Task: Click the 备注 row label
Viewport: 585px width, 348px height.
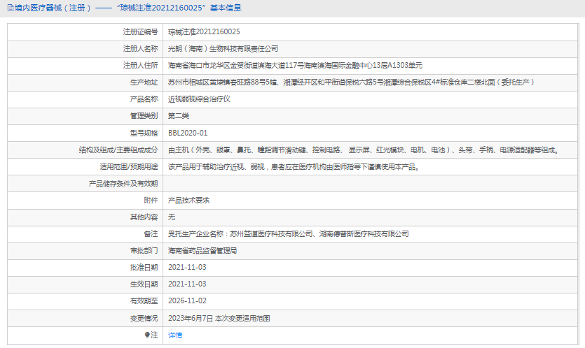Action: (x=151, y=233)
